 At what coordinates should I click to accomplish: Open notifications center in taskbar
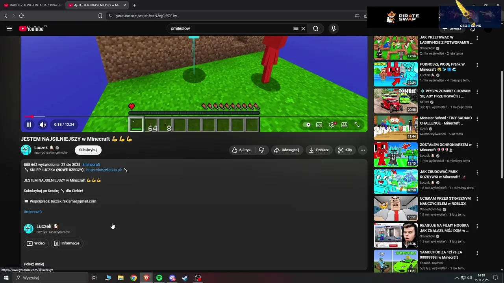tap(495, 278)
